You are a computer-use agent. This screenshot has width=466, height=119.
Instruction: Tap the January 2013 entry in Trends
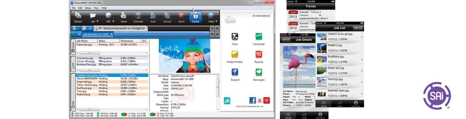tap(311, 15)
